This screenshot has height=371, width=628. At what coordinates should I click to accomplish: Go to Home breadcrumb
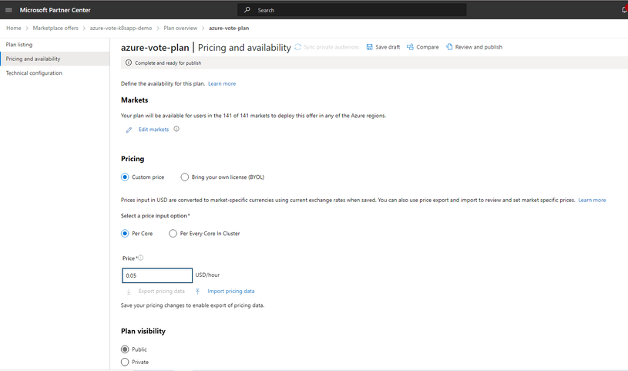pos(14,28)
